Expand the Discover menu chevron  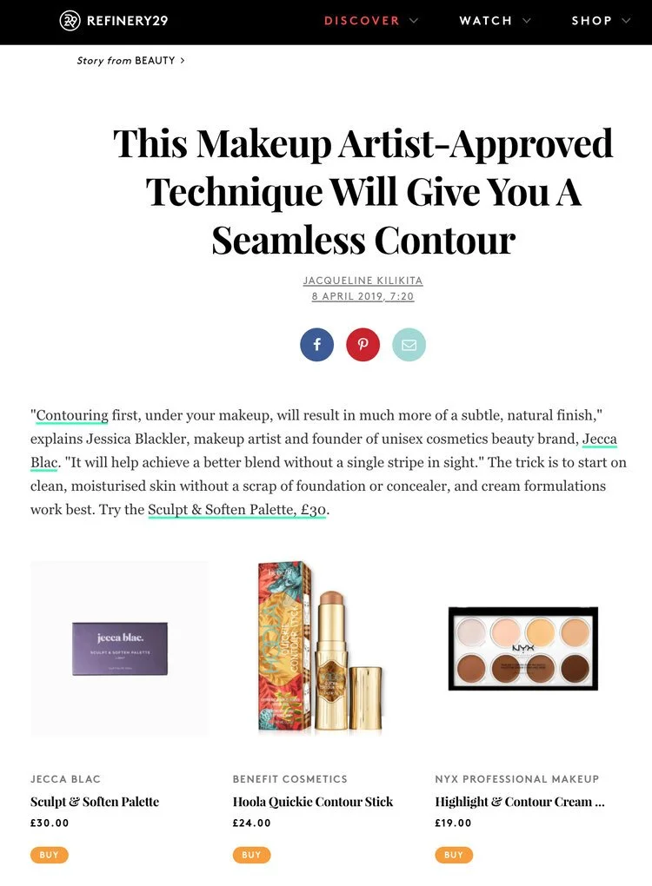tap(414, 21)
